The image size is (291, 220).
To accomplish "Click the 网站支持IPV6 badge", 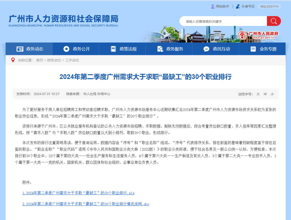I will pos(269,6).
